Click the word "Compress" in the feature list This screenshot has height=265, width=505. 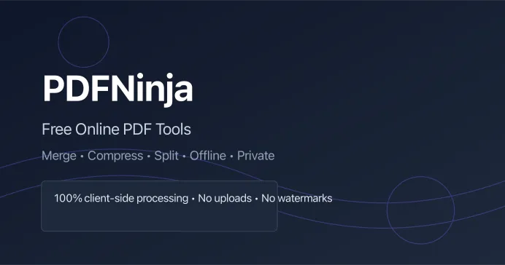click(x=115, y=156)
